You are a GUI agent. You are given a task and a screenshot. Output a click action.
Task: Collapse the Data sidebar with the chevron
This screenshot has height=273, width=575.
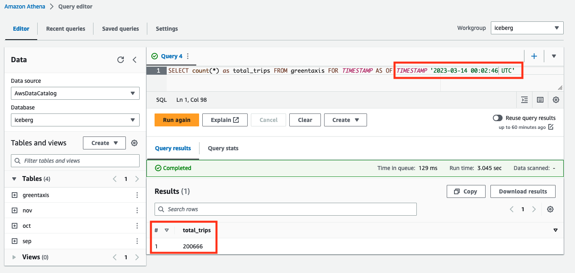point(135,59)
